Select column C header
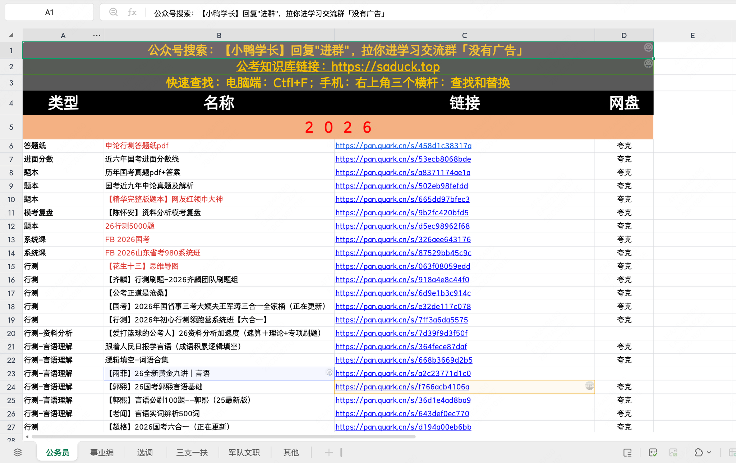Screen dimensions: 736x463 [464, 35]
